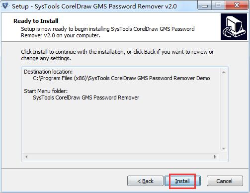Click the destination path line in summary
This screenshot has height=193, width=250.
tap(121, 78)
